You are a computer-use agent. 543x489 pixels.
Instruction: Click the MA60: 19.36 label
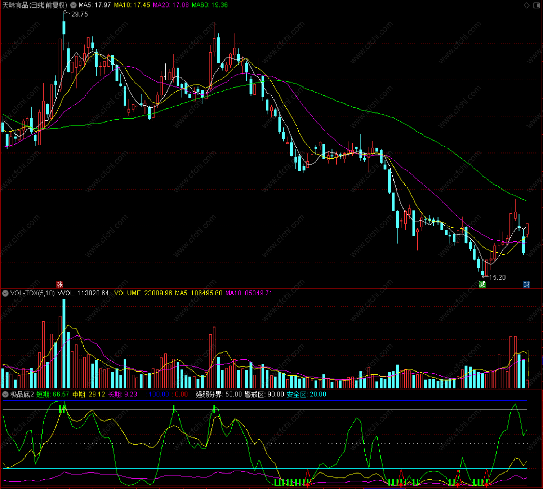point(210,5)
